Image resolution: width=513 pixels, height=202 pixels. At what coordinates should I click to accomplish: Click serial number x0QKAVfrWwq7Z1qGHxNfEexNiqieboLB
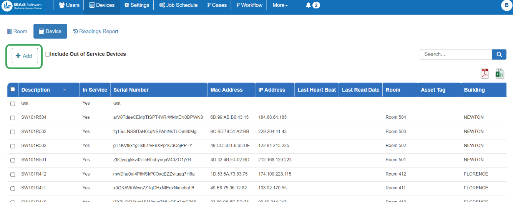[154, 188]
